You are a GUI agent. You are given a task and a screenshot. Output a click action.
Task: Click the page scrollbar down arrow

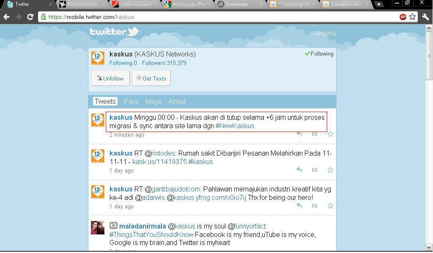[x=429, y=248]
